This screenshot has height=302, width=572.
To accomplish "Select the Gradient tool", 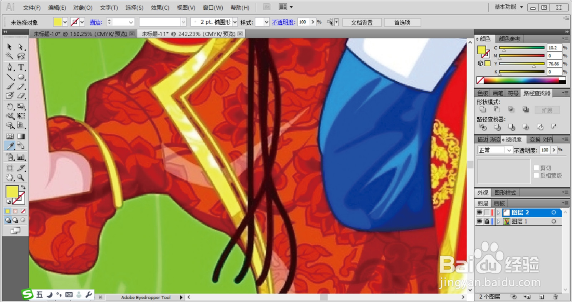I will point(21,136).
